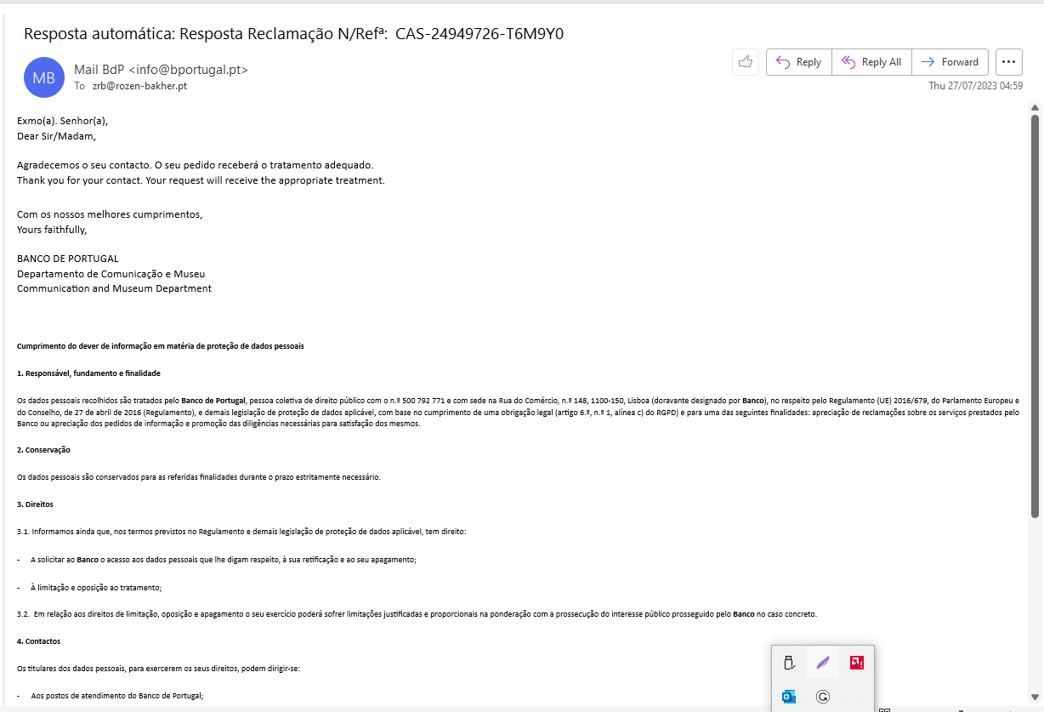Click the MB sender avatar

point(44,77)
